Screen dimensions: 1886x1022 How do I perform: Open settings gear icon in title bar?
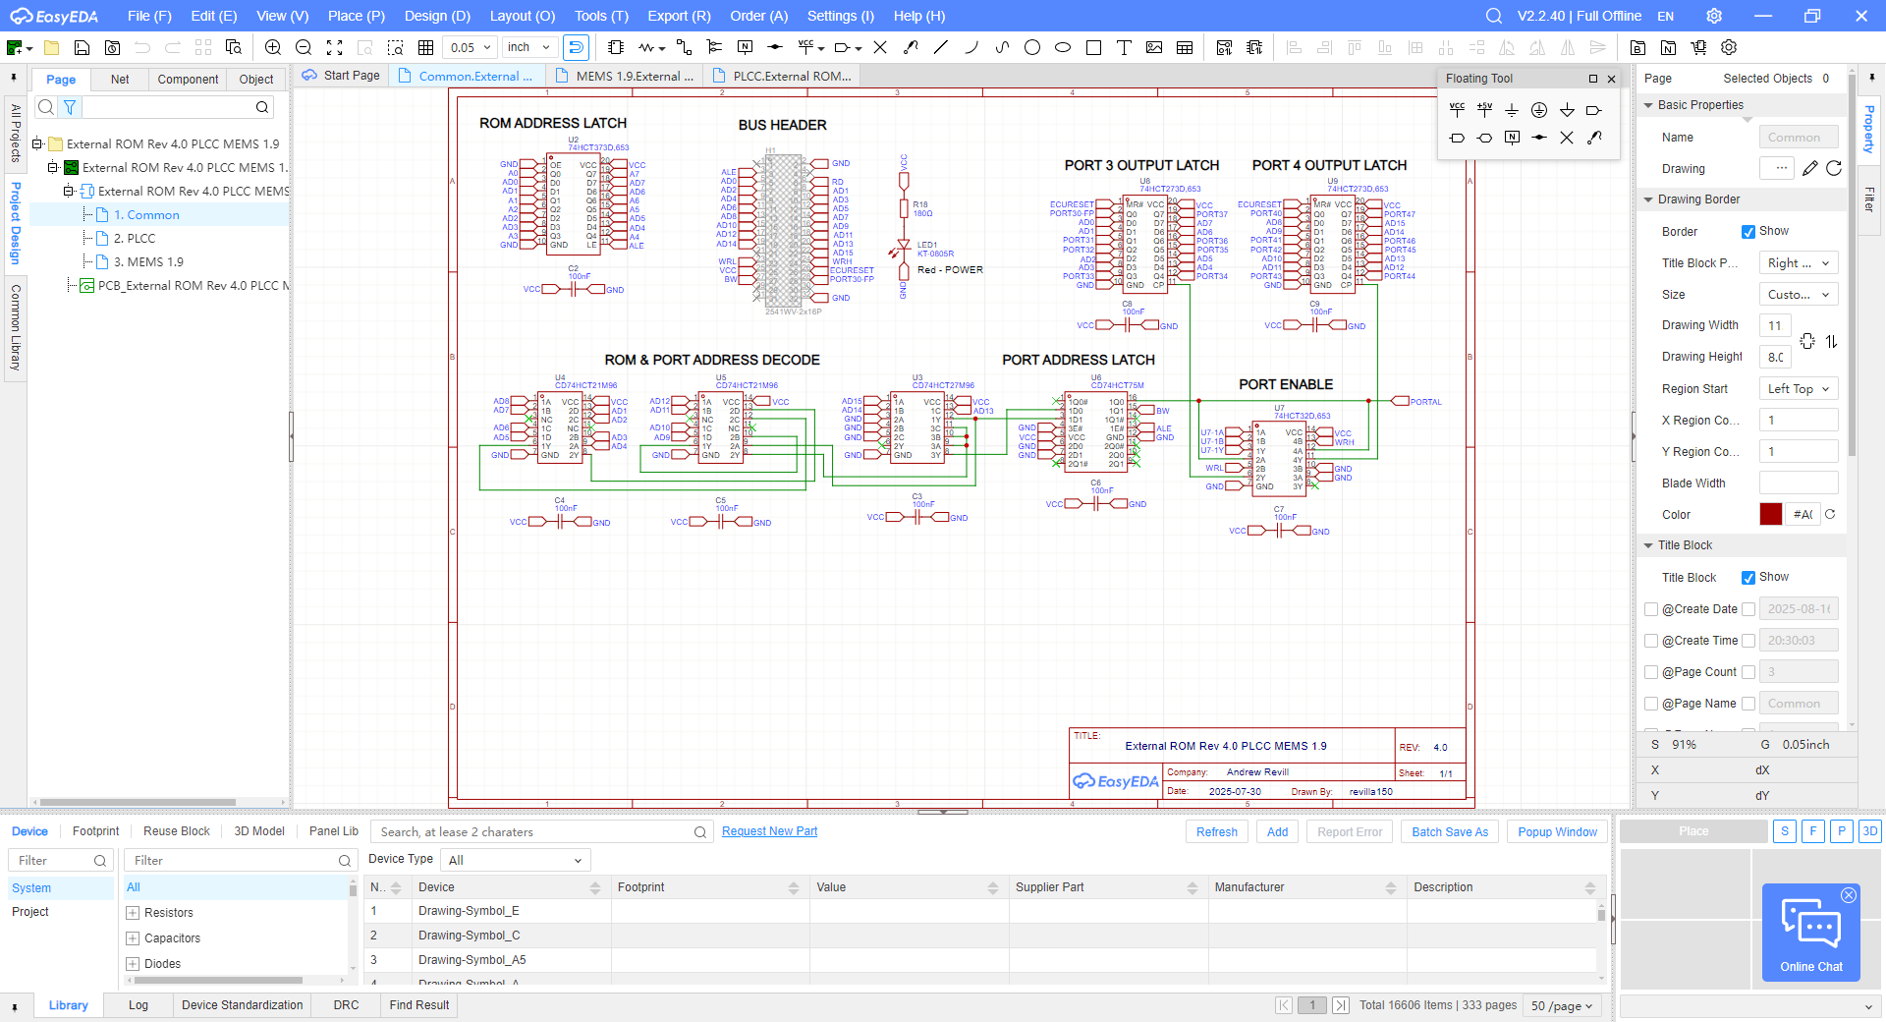(1714, 16)
